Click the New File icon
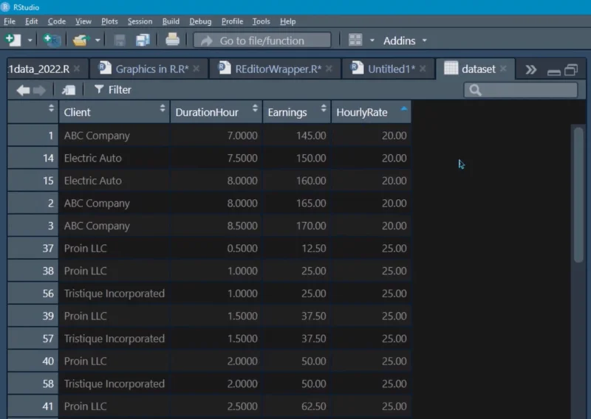Image resolution: width=591 pixels, height=419 pixels. pos(13,40)
